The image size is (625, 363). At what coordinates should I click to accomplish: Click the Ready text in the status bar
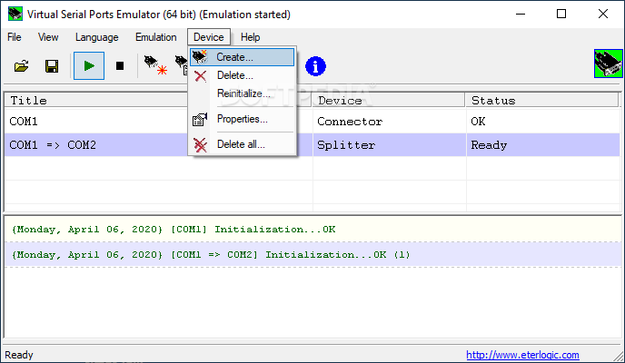coord(19,355)
